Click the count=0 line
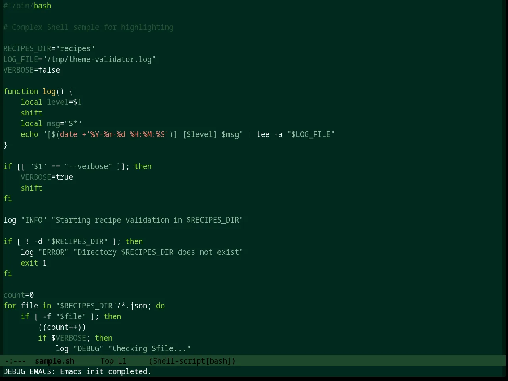 19,295
